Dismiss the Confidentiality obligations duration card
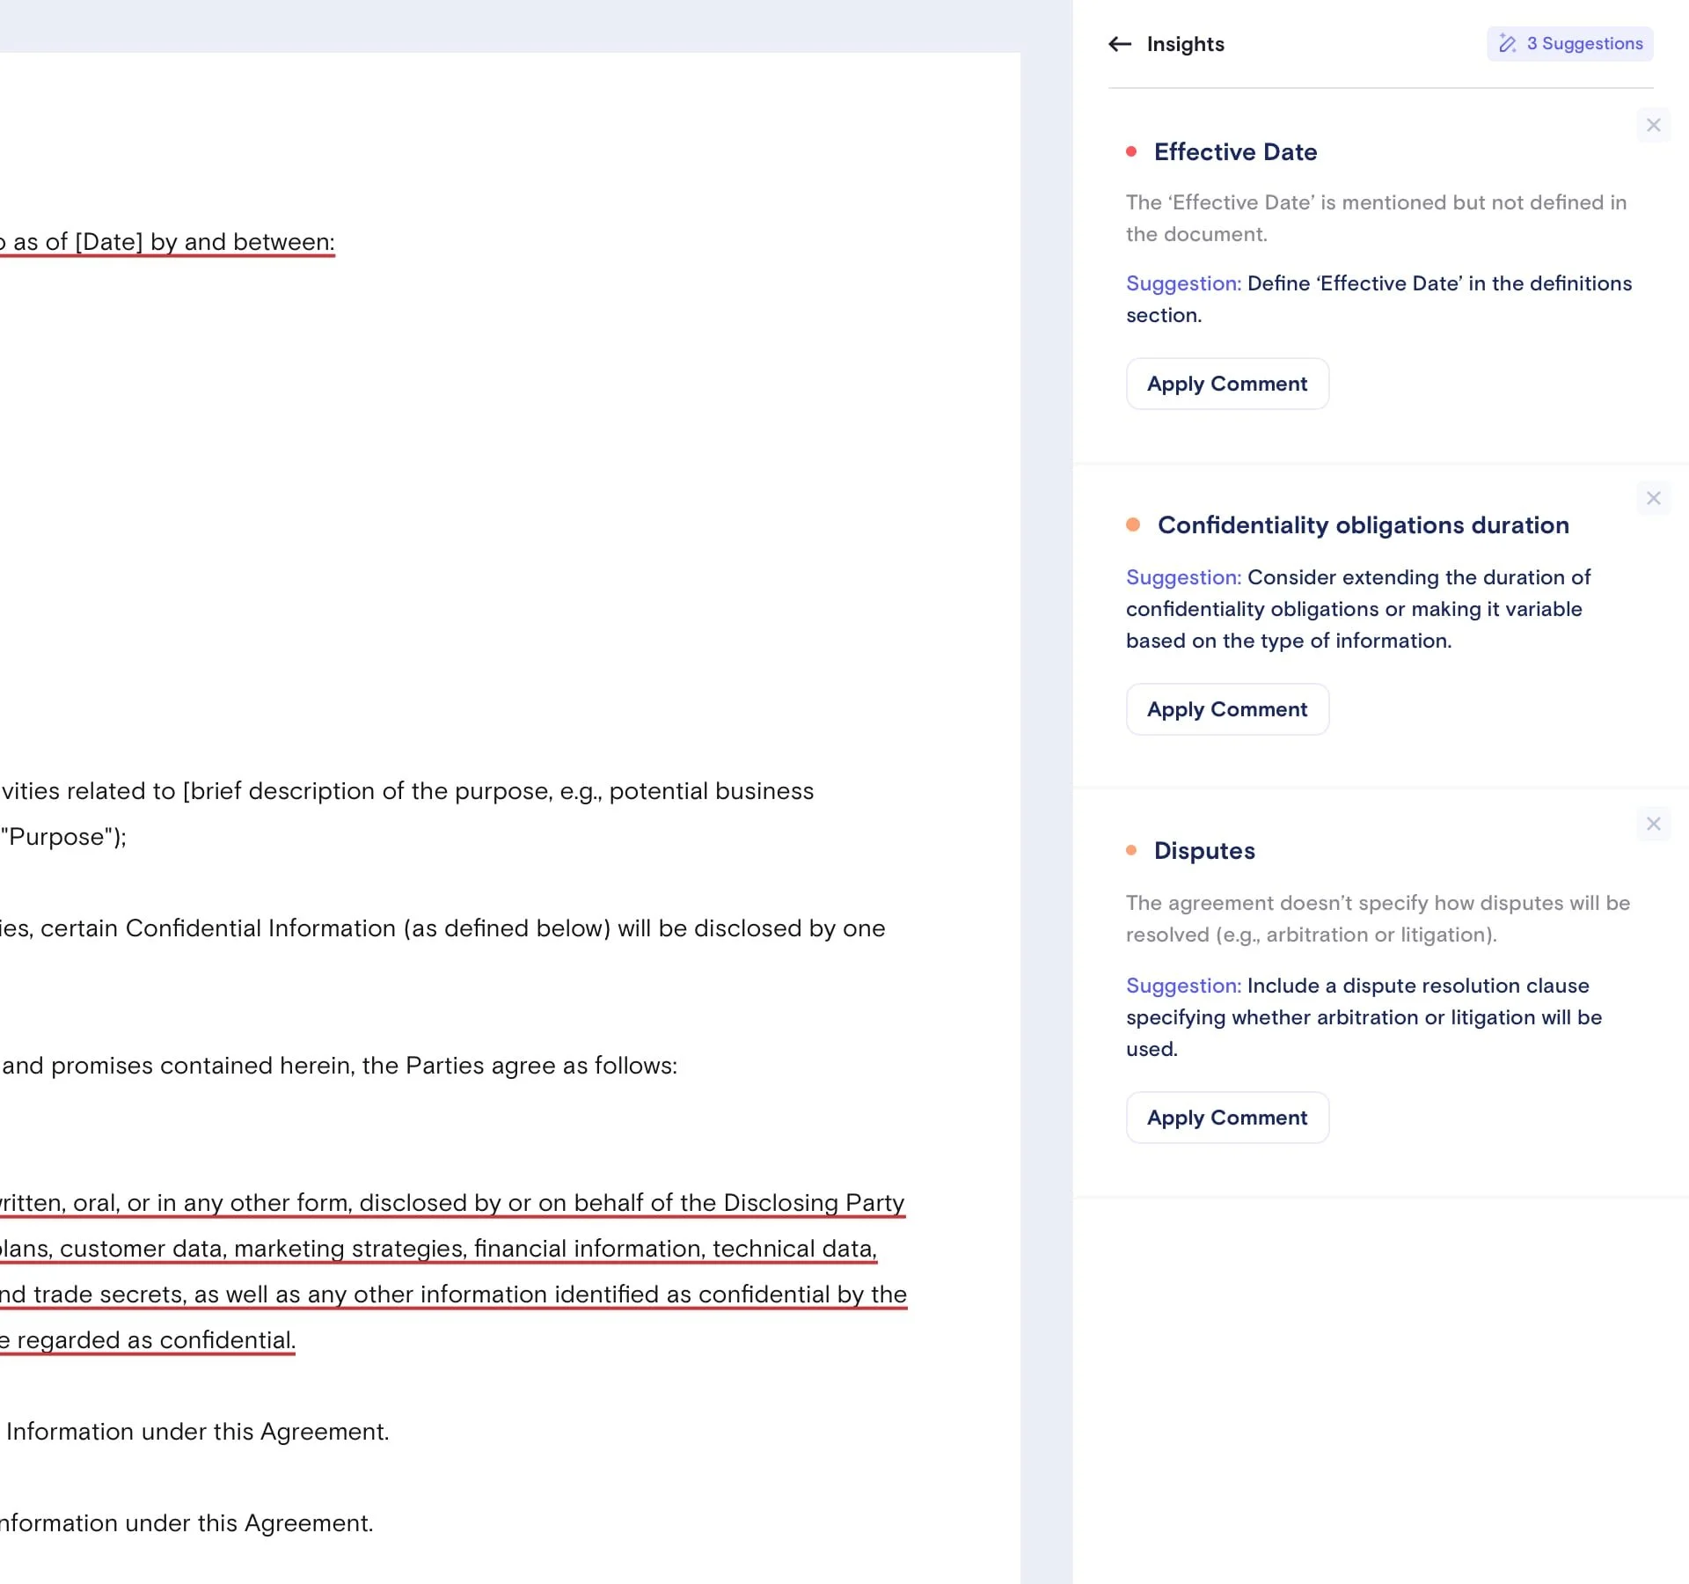 [x=1653, y=498]
